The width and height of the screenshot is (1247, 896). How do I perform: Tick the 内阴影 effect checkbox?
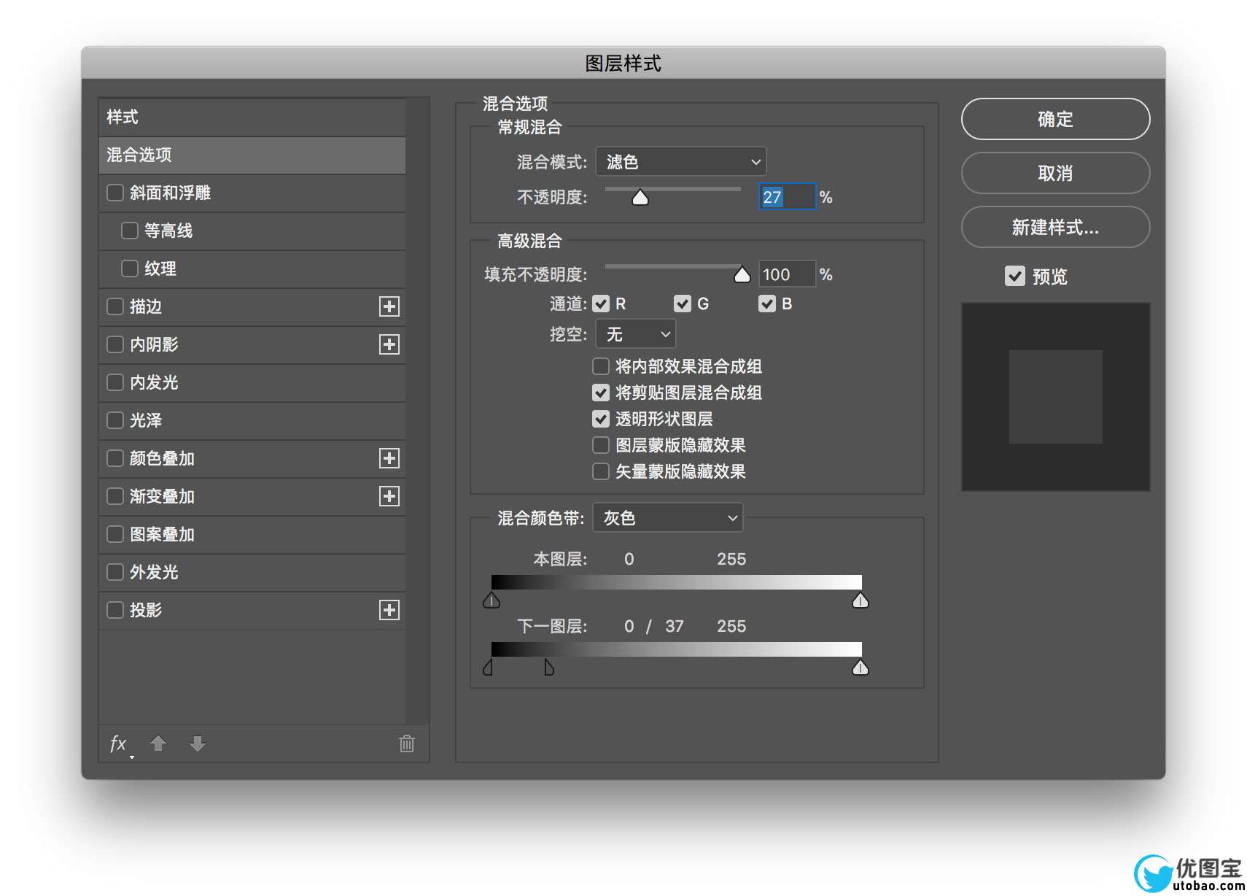[115, 344]
